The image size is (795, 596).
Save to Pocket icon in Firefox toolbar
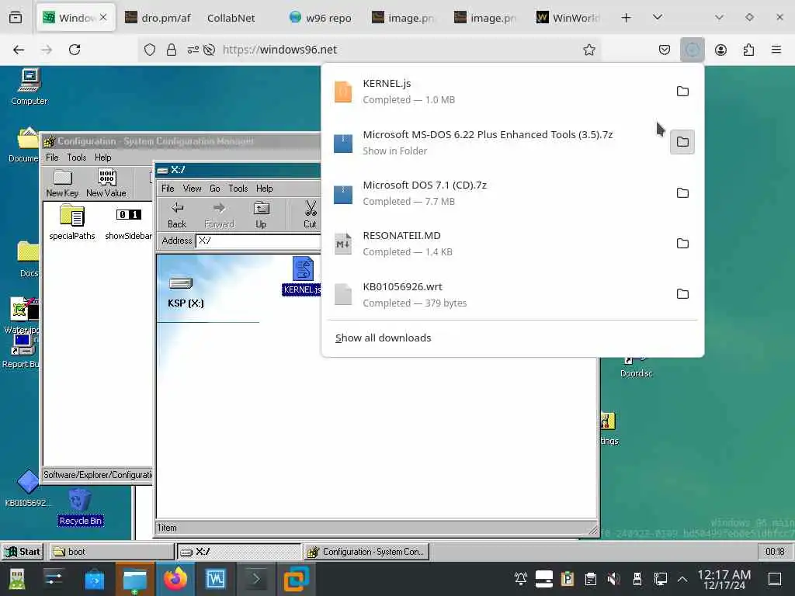tap(665, 50)
